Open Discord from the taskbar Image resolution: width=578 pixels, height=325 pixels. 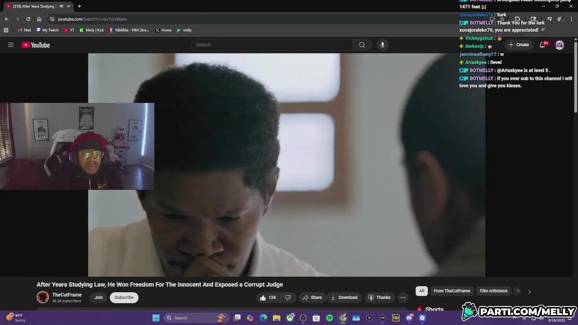pos(409,318)
